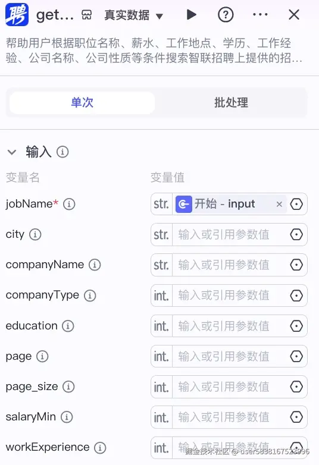Click the hexagon reference icon for page_size
Image resolution: width=319 pixels, height=465 pixels.
(296, 387)
